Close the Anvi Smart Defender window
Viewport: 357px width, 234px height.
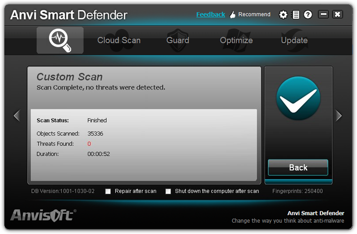[337, 15]
